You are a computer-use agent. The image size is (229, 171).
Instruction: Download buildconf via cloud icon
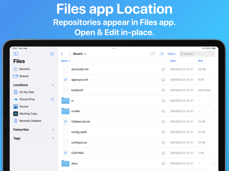pos(163,90)
